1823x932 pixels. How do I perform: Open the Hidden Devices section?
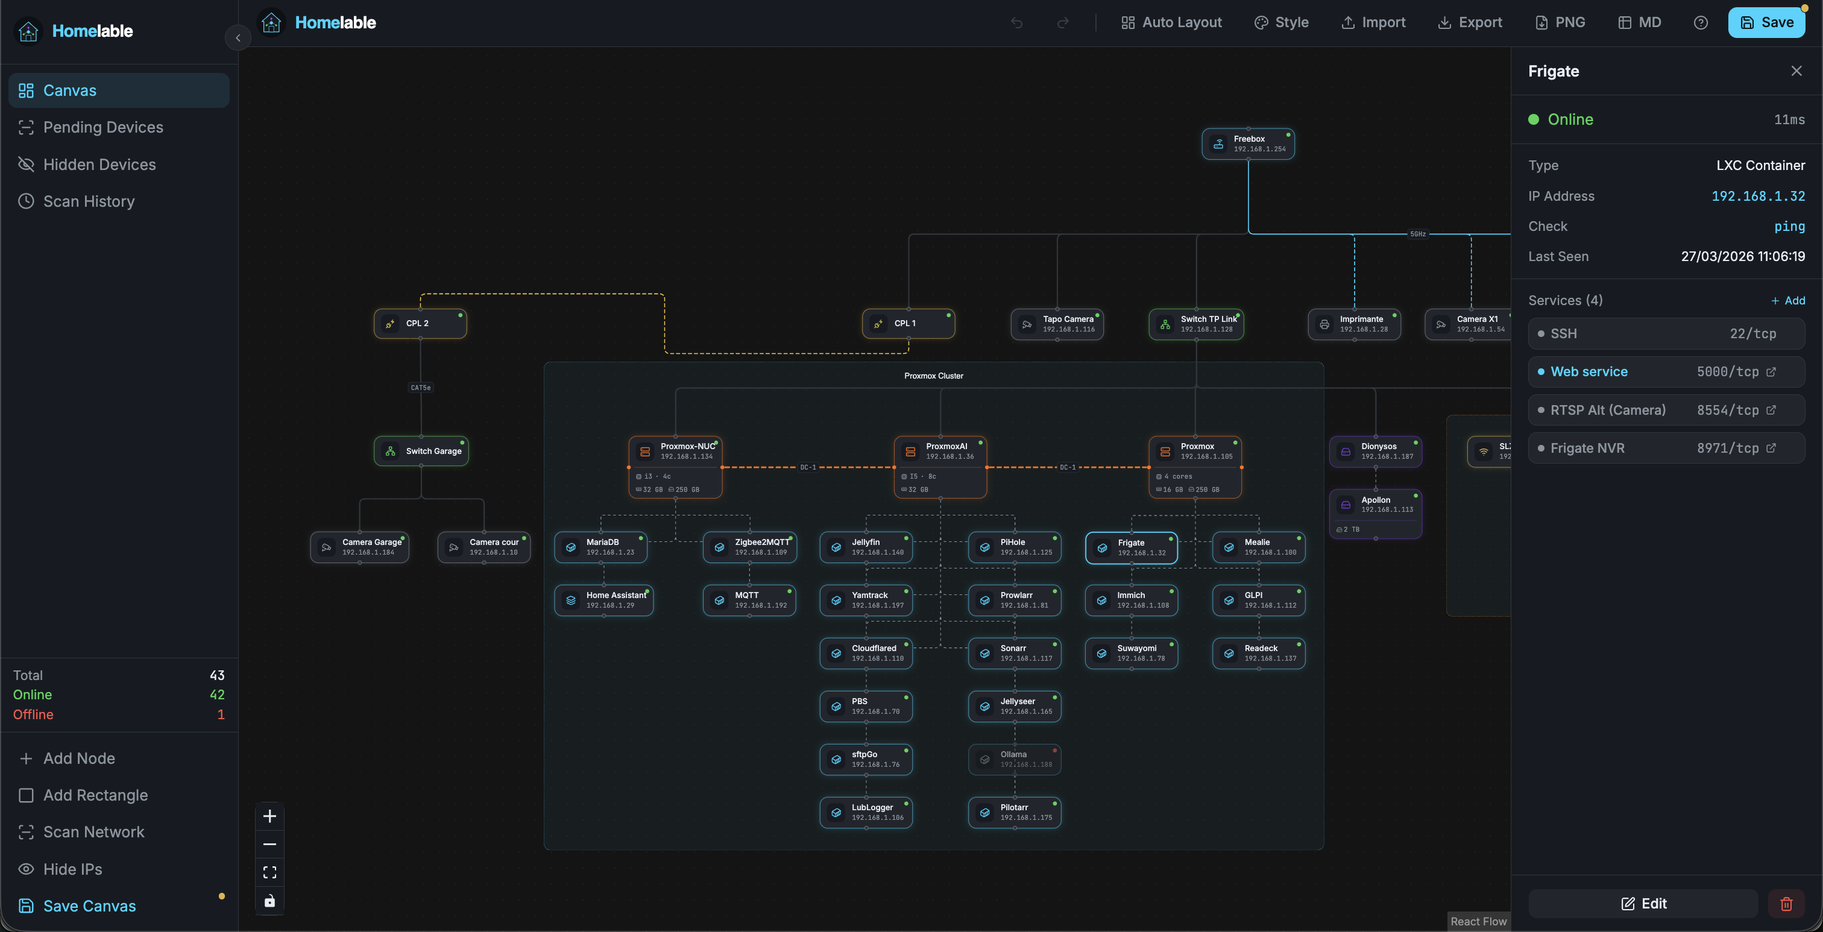pyautogui.click(x=99, y=164)
